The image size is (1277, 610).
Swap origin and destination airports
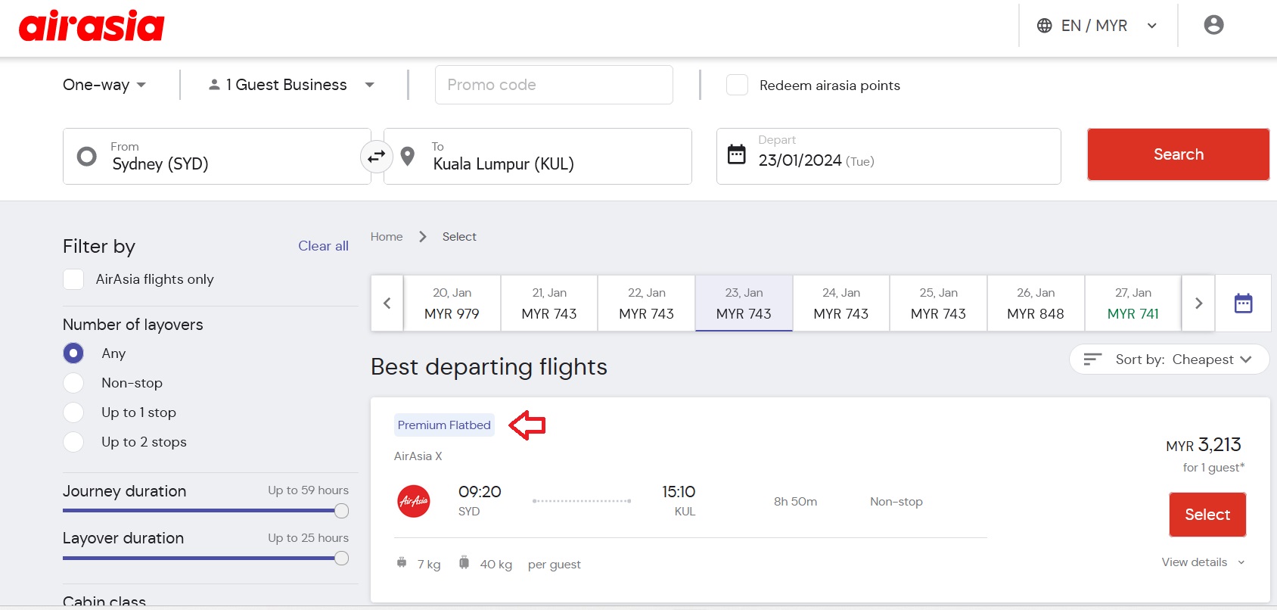point(377,157)
